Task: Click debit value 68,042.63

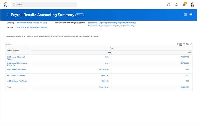Action: tap(105, 75)
